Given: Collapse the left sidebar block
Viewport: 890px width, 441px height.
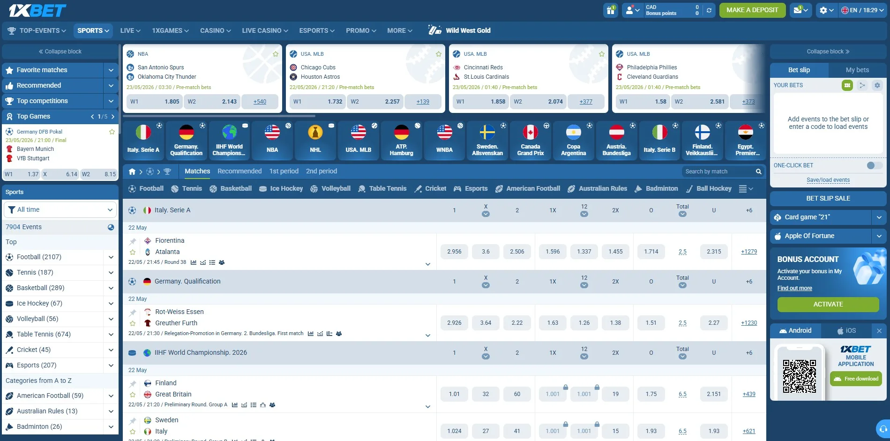Looking at the screenshot, I should tap(60, 52).
